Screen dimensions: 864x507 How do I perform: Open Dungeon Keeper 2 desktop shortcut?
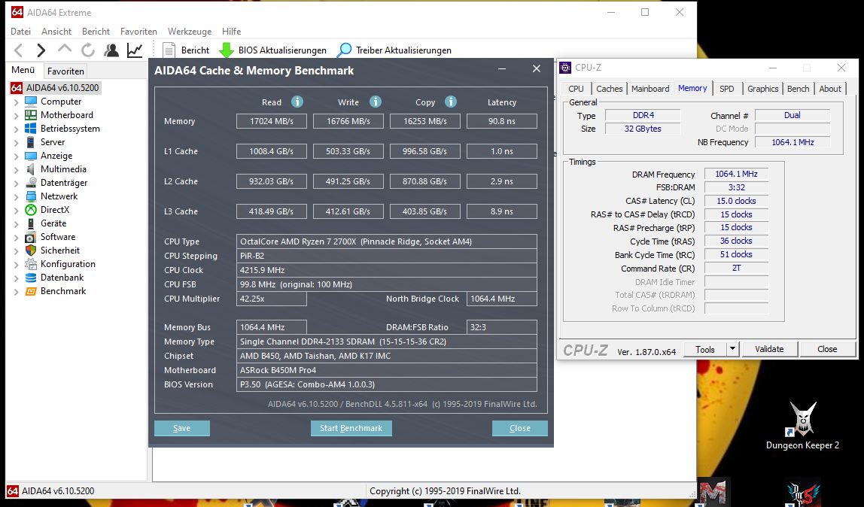pos(802,426)
